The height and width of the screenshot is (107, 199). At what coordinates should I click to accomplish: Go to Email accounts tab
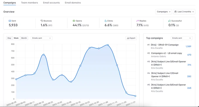tap(51, 3)
